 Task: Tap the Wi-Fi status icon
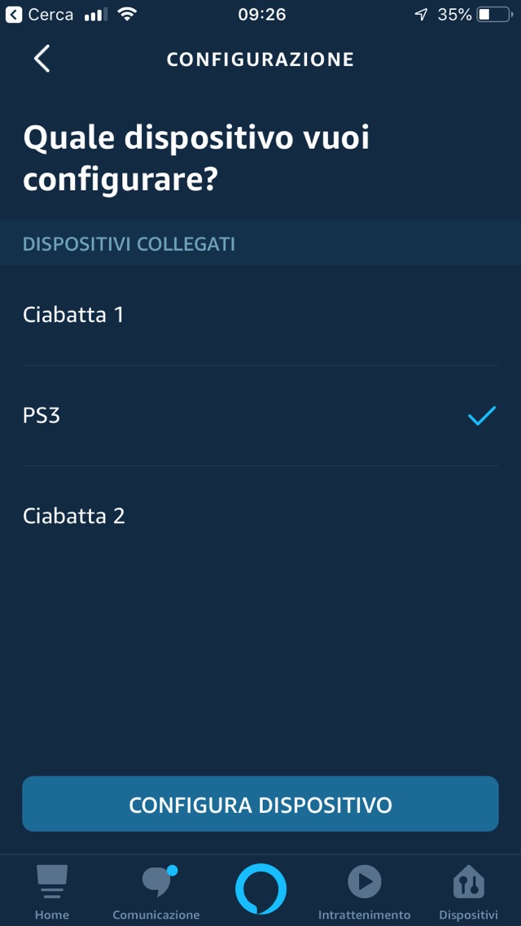point(126,15)
